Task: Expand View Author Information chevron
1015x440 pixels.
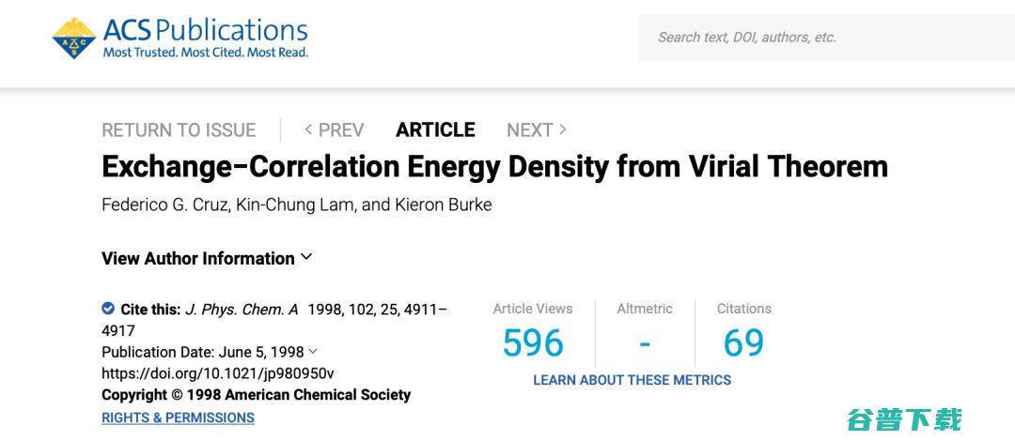Action: [x=306, y=257]
